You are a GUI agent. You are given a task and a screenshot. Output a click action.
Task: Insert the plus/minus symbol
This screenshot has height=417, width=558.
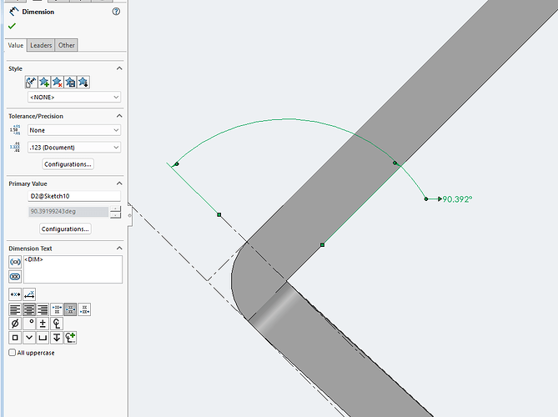43,323
